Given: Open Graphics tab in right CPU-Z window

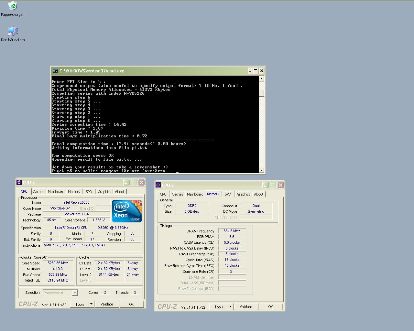Looking at the screenshot, I should [244, 194].
